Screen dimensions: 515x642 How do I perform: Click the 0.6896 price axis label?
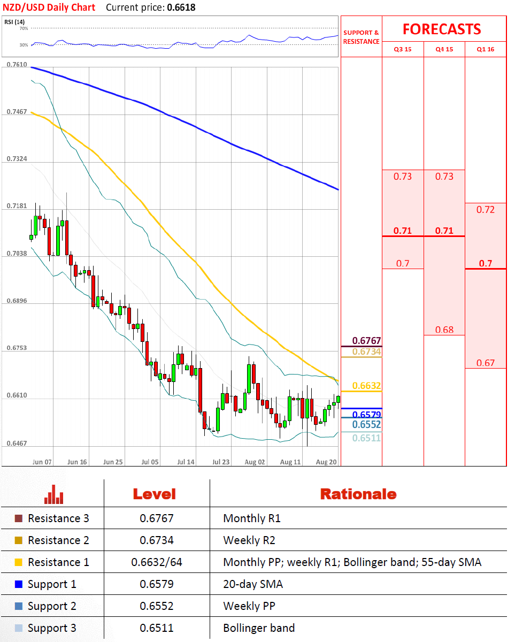click(x=17, y=301)
